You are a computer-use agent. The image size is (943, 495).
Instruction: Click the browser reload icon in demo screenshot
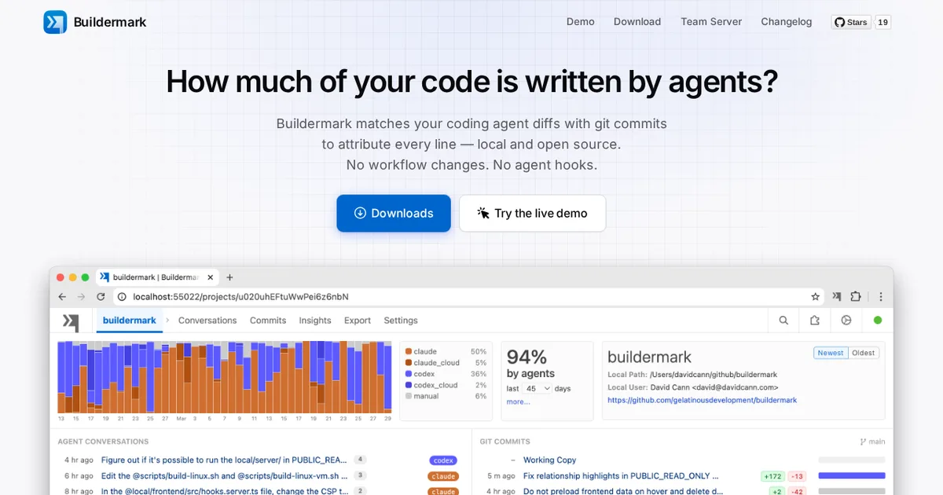101,297
